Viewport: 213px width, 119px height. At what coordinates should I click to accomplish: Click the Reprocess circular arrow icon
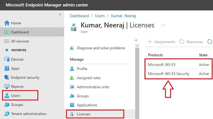[x=182, y=42]
